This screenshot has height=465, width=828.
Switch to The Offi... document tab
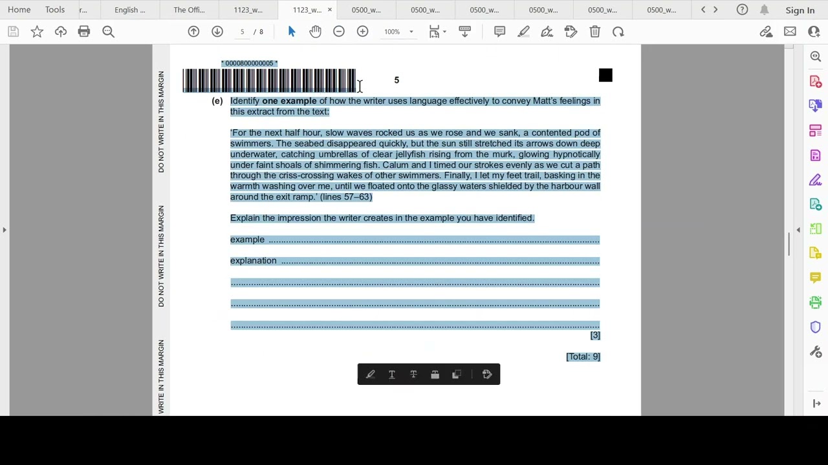pos(189,10)
